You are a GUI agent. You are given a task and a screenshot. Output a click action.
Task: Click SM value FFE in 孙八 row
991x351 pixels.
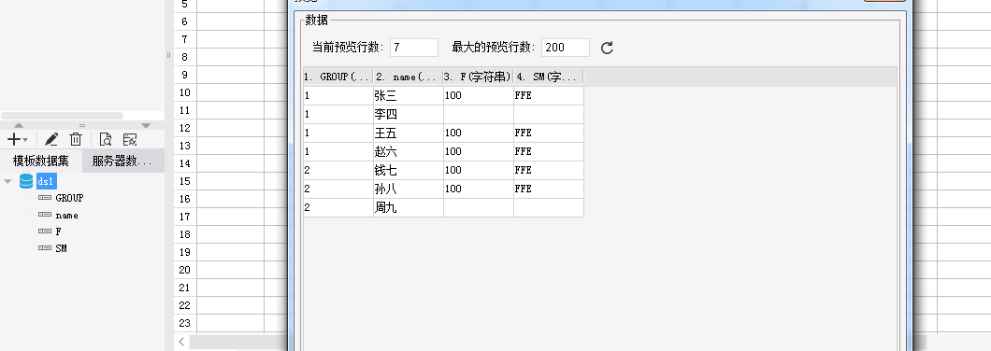549,189
